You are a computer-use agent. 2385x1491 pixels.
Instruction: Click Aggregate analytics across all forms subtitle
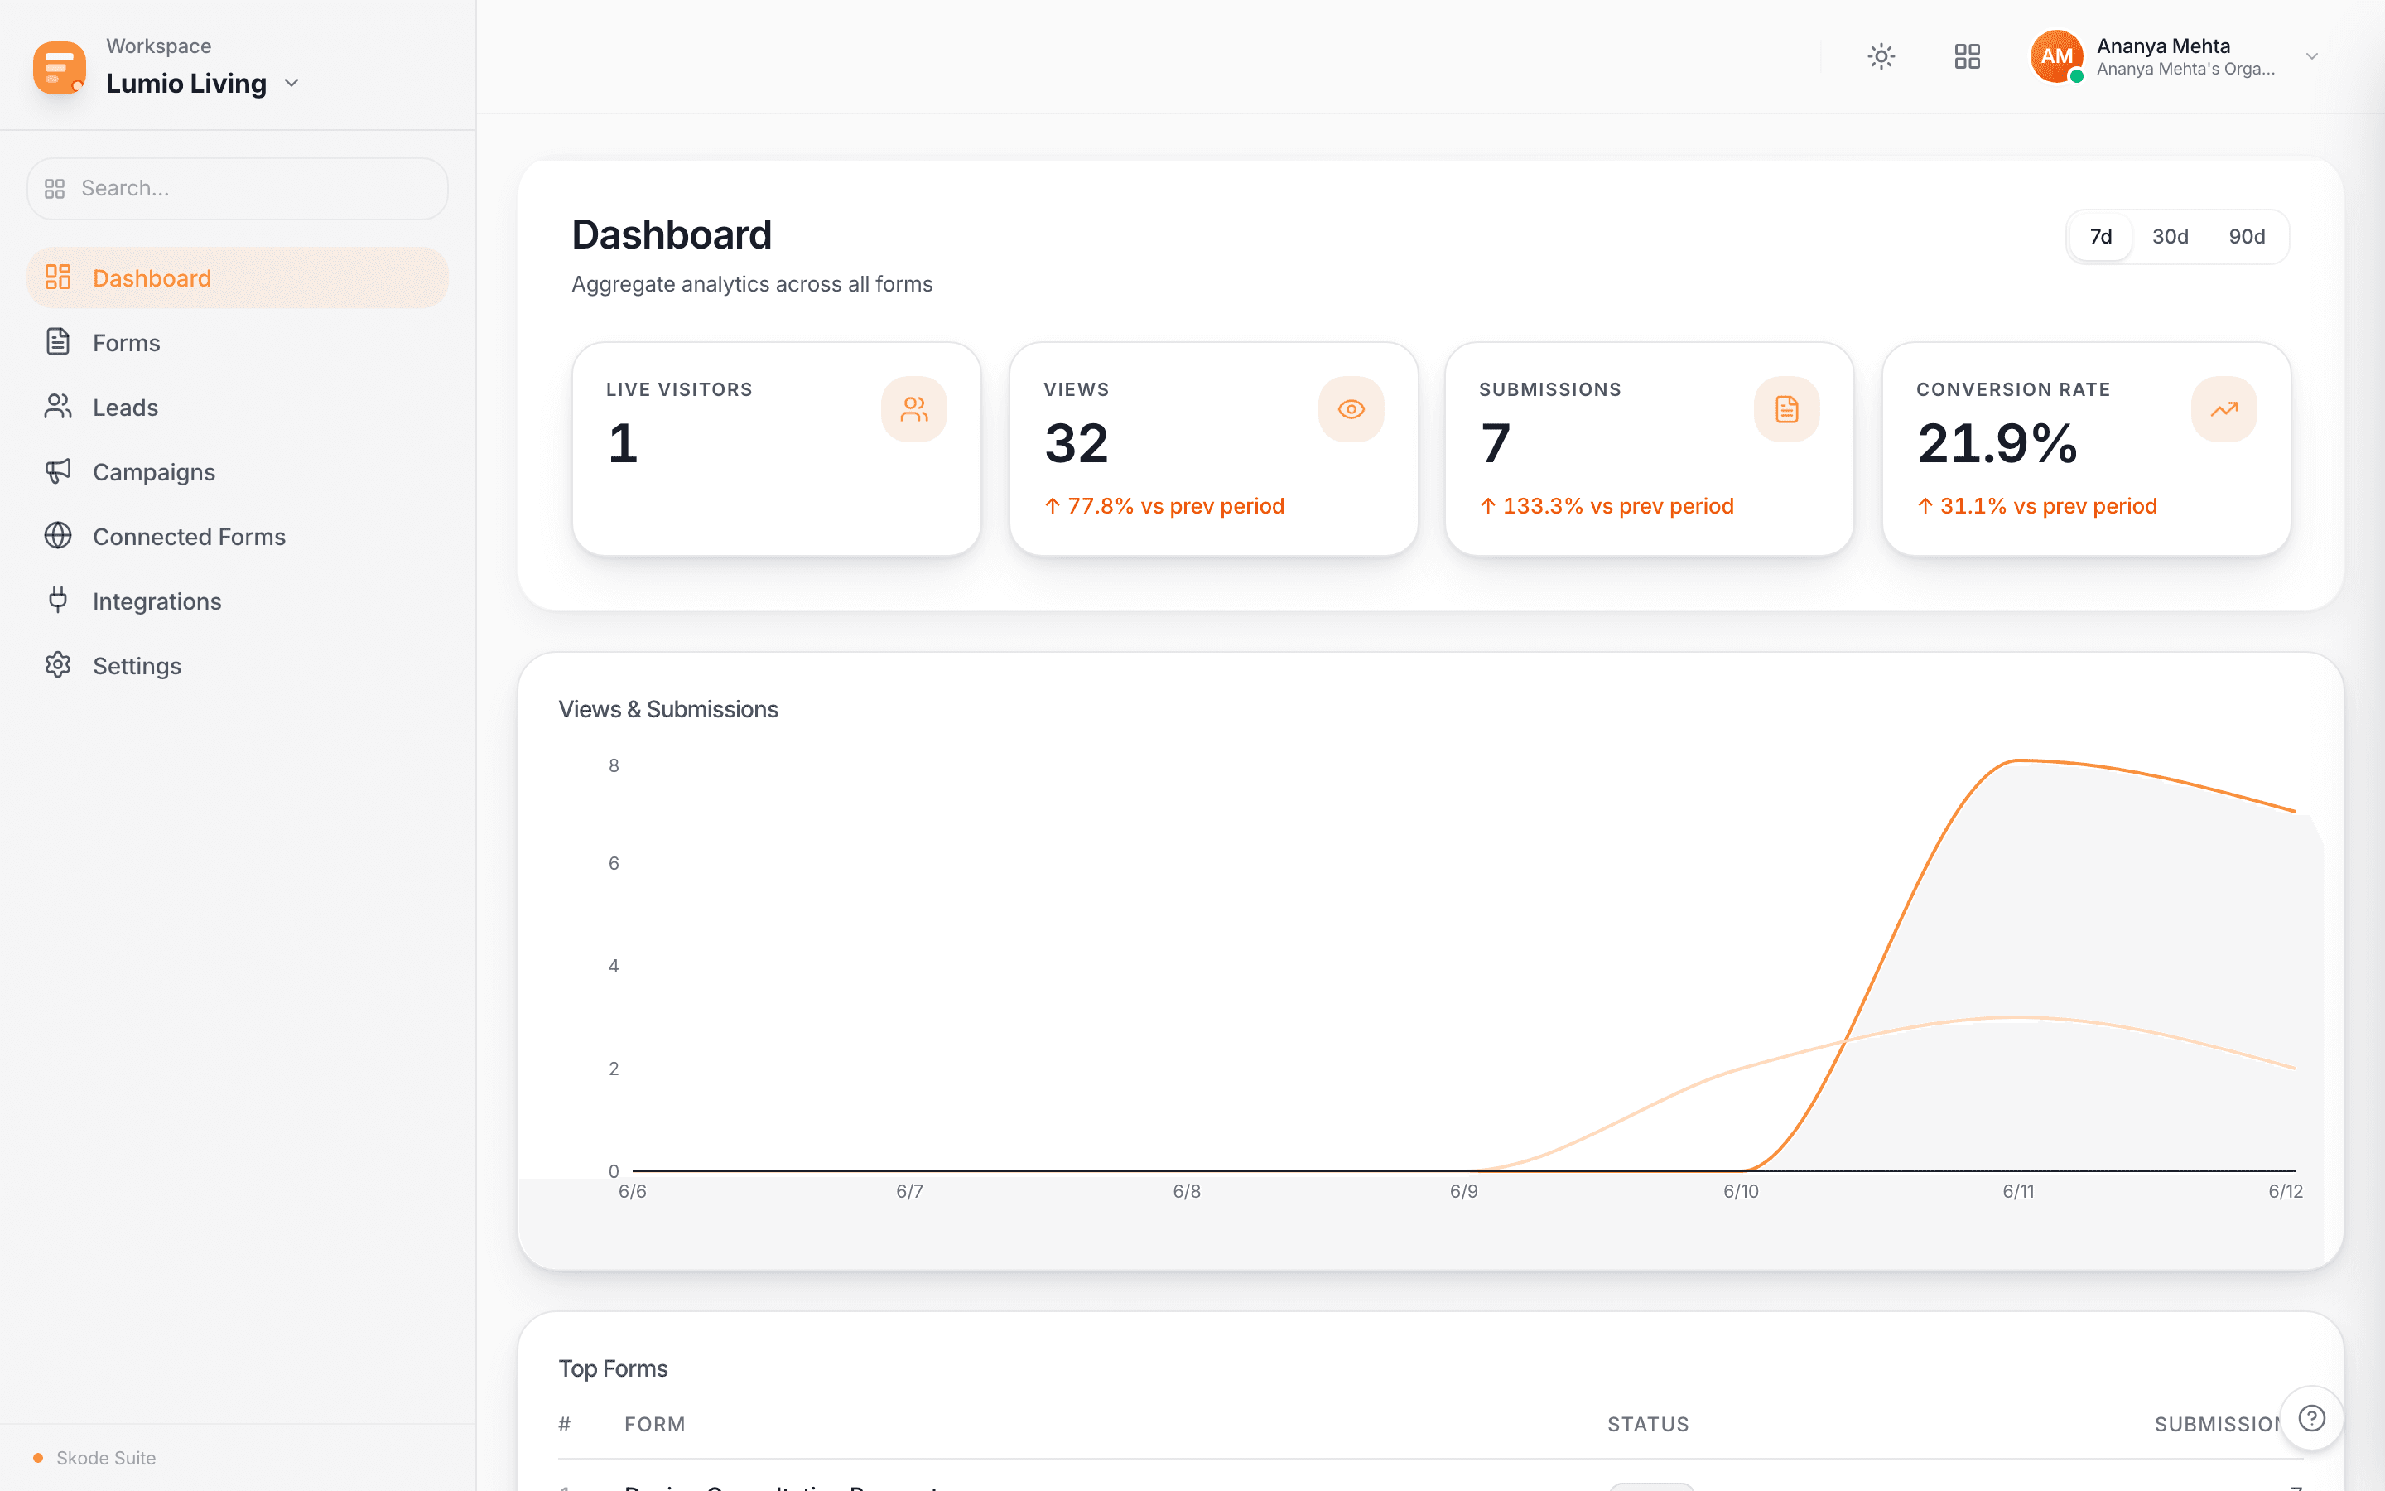(x=752, y=284)
